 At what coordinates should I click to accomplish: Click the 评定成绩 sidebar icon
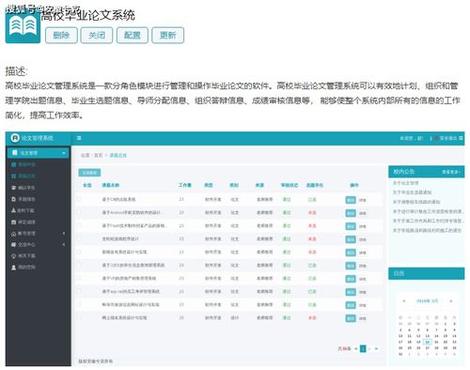[13, 222]
